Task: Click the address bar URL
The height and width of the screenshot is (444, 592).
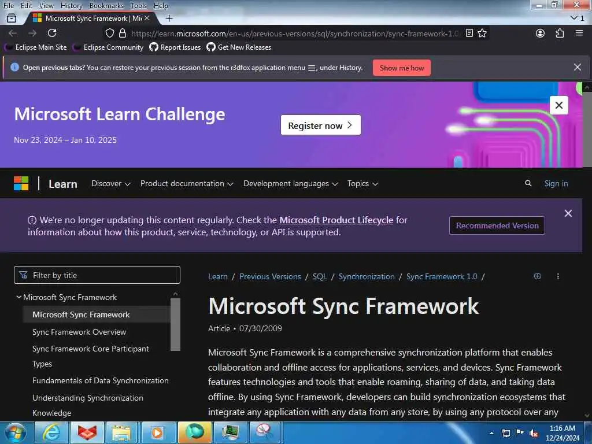Action: (294, 34)
